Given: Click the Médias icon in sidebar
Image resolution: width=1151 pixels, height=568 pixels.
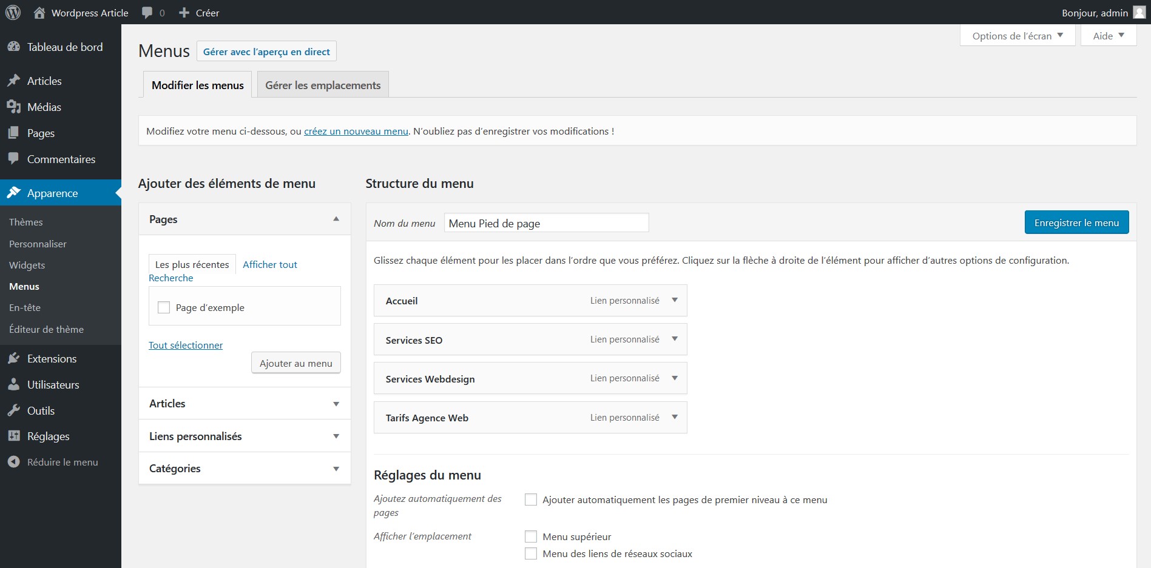Looking at the screenshot, I should (x=13, y=107).
